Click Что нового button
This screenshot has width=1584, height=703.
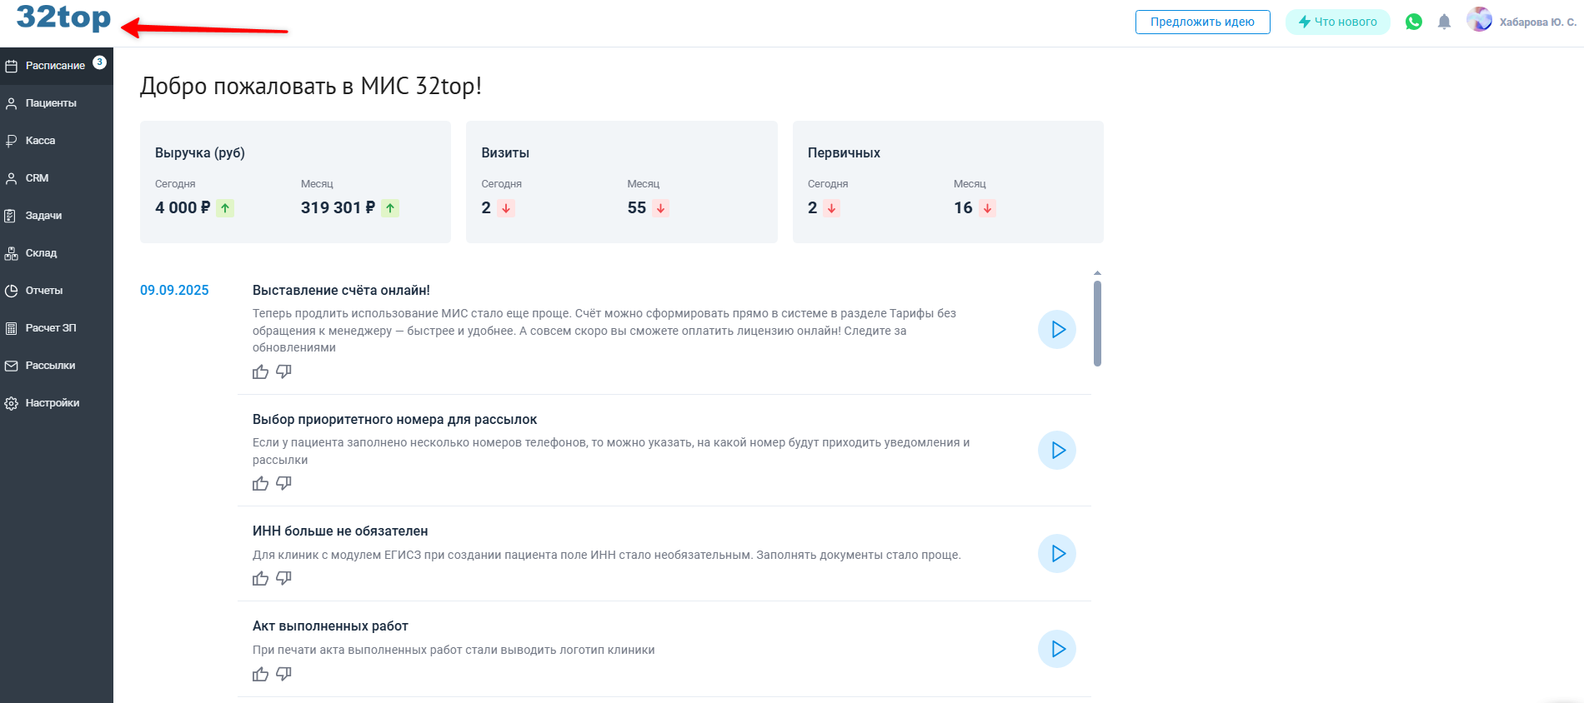coord(1337,22)
